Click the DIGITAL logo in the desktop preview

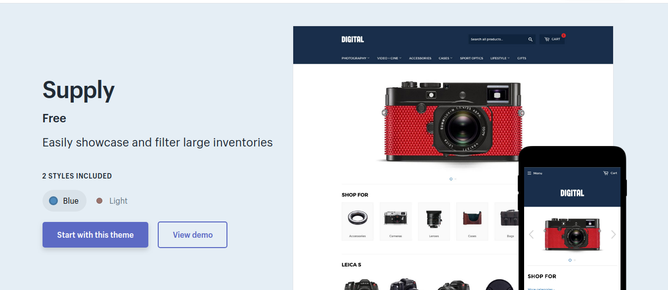click(x=353, y=39)
